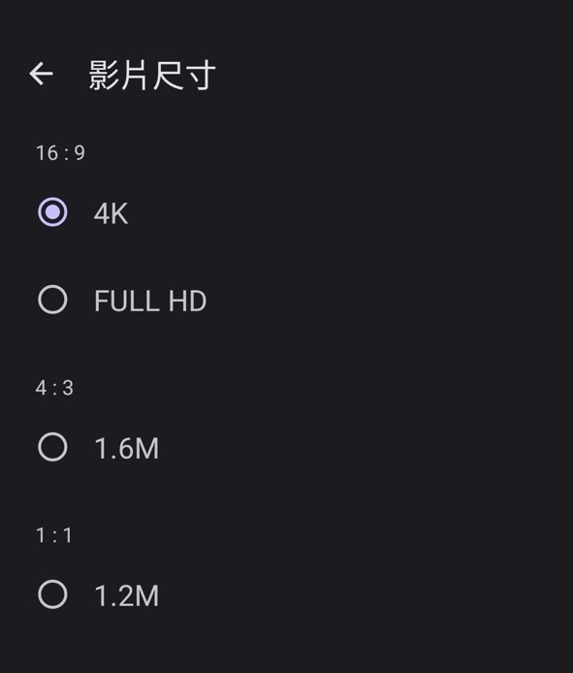Click the 1 : 1 section header
Screen dimensions: 573x673
(54, 535)
